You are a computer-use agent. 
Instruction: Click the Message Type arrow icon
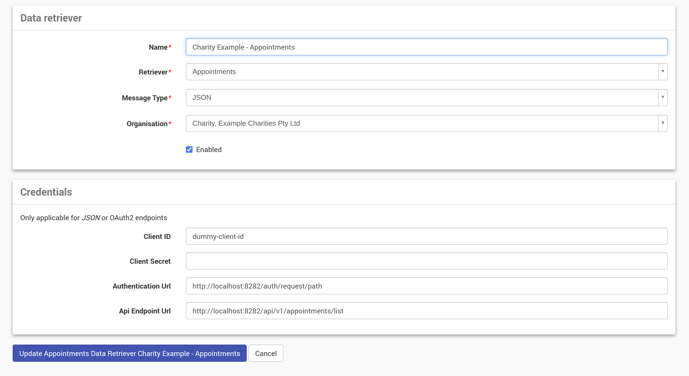(x=662, y=97)
